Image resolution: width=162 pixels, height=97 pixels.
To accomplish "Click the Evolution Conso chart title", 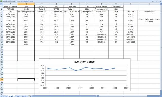I will click(x=85, y=62).
